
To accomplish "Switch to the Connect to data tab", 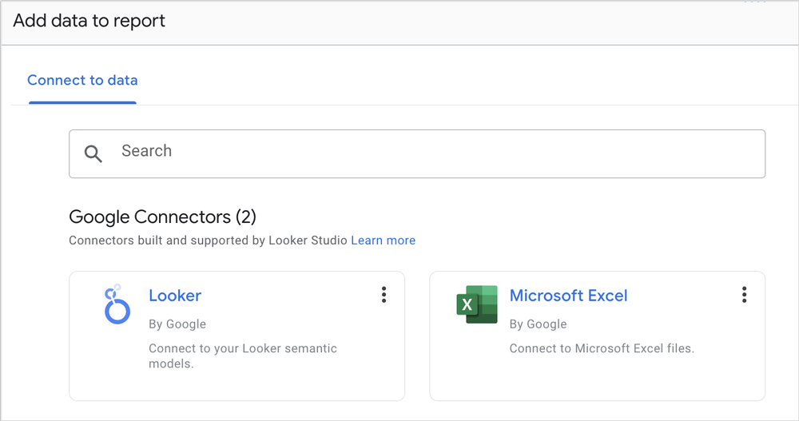I will [x=82, y=80].
